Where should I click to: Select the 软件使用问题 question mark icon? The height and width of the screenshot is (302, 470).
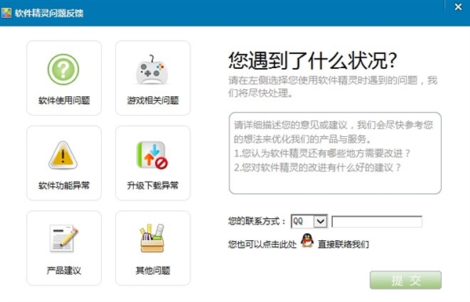pos(63,70)
